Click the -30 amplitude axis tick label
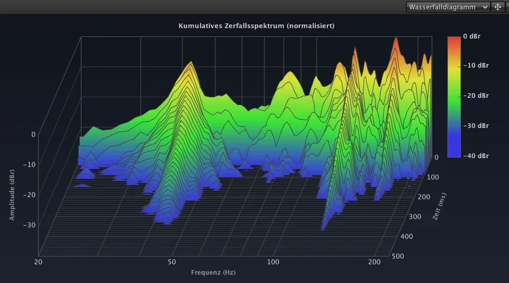 (29, 225)
